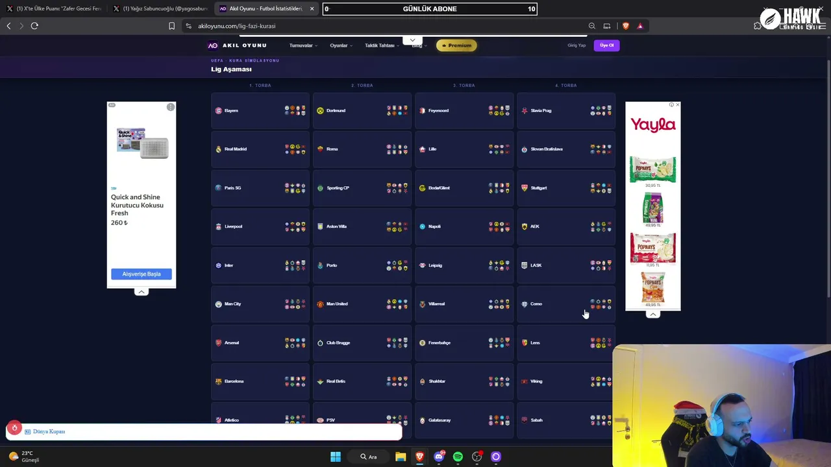The width and height of the screenshot is (831, 467).
Task: Click the Man United club crest
Action: (x=320, y=304)
